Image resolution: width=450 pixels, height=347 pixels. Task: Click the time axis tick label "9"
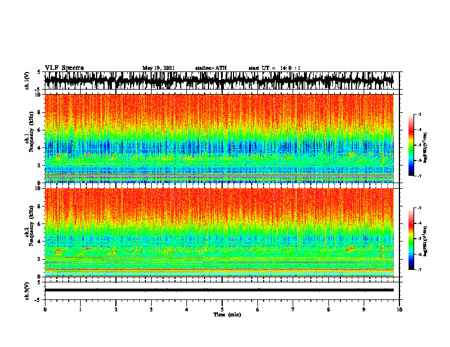(x=364, y=310)
